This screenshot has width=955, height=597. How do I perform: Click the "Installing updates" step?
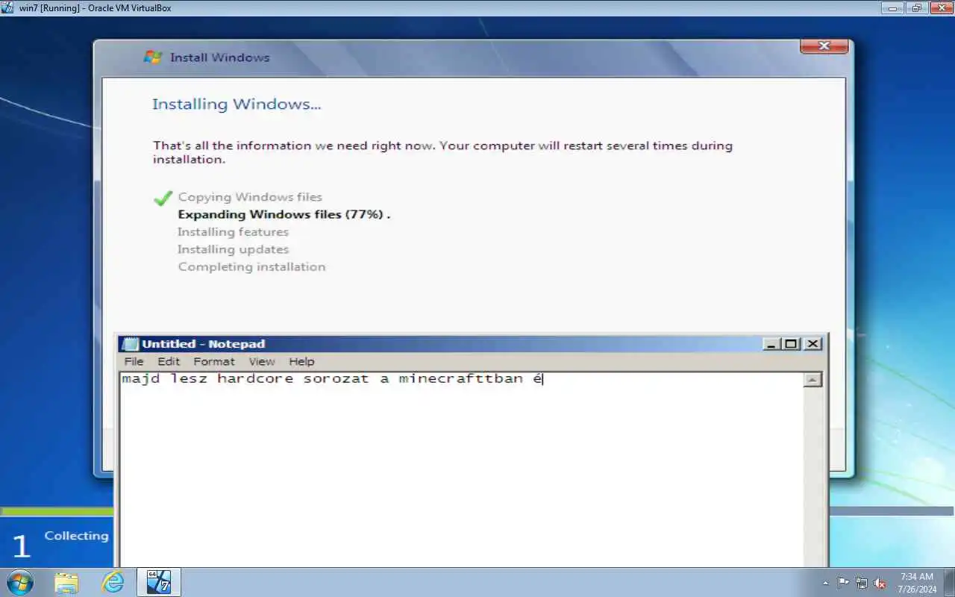[233, 249]
